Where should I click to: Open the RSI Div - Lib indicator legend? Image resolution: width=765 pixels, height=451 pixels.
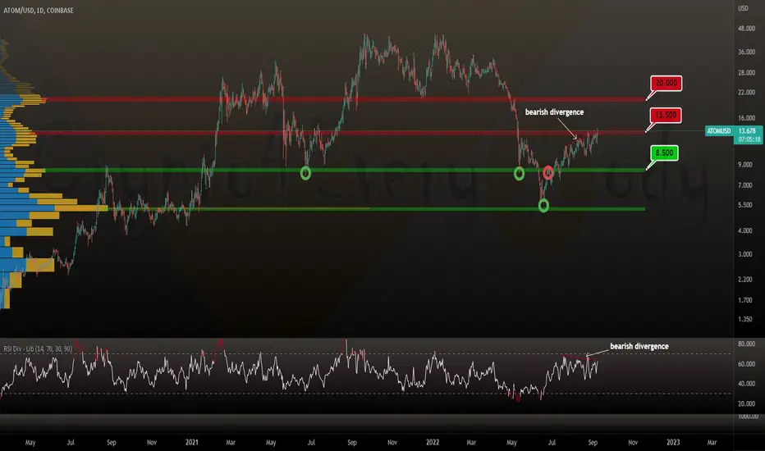pyautogui.click(x=38, y=349)
